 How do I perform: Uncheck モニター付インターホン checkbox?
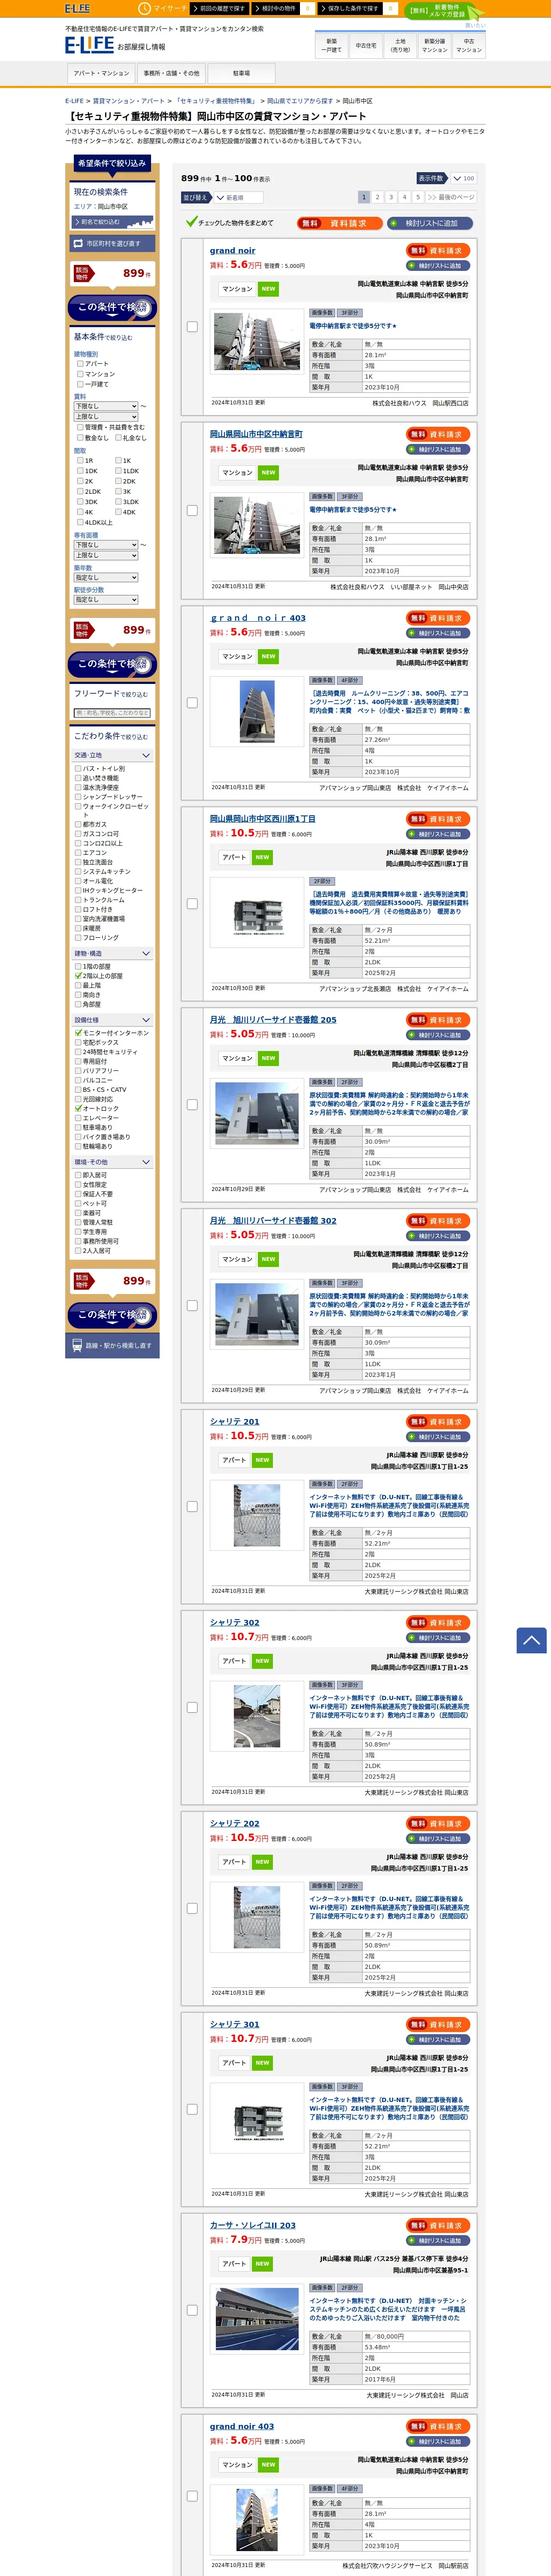[x=78, y=1032]
